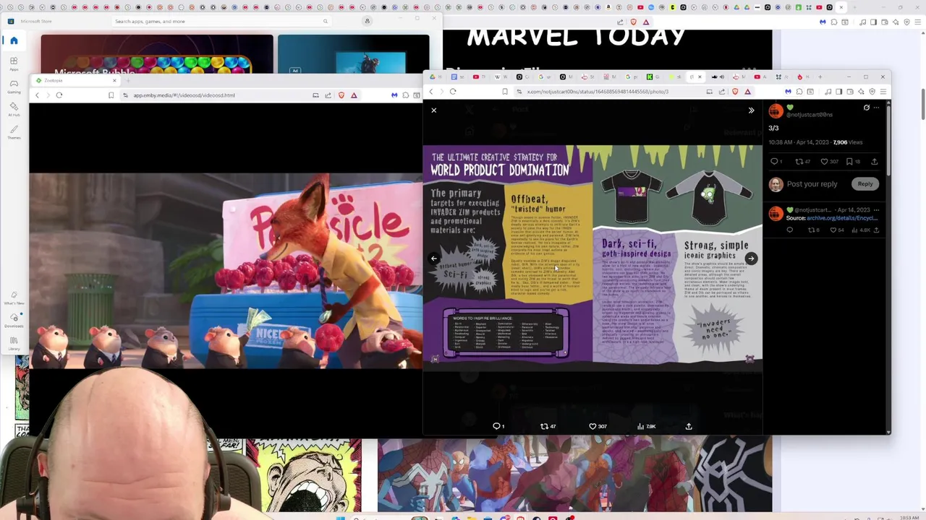Open Gaming in Microsoft Store sidebar
Image resolution: width=926 pixels, height=520 pixels.
point(14,87)
